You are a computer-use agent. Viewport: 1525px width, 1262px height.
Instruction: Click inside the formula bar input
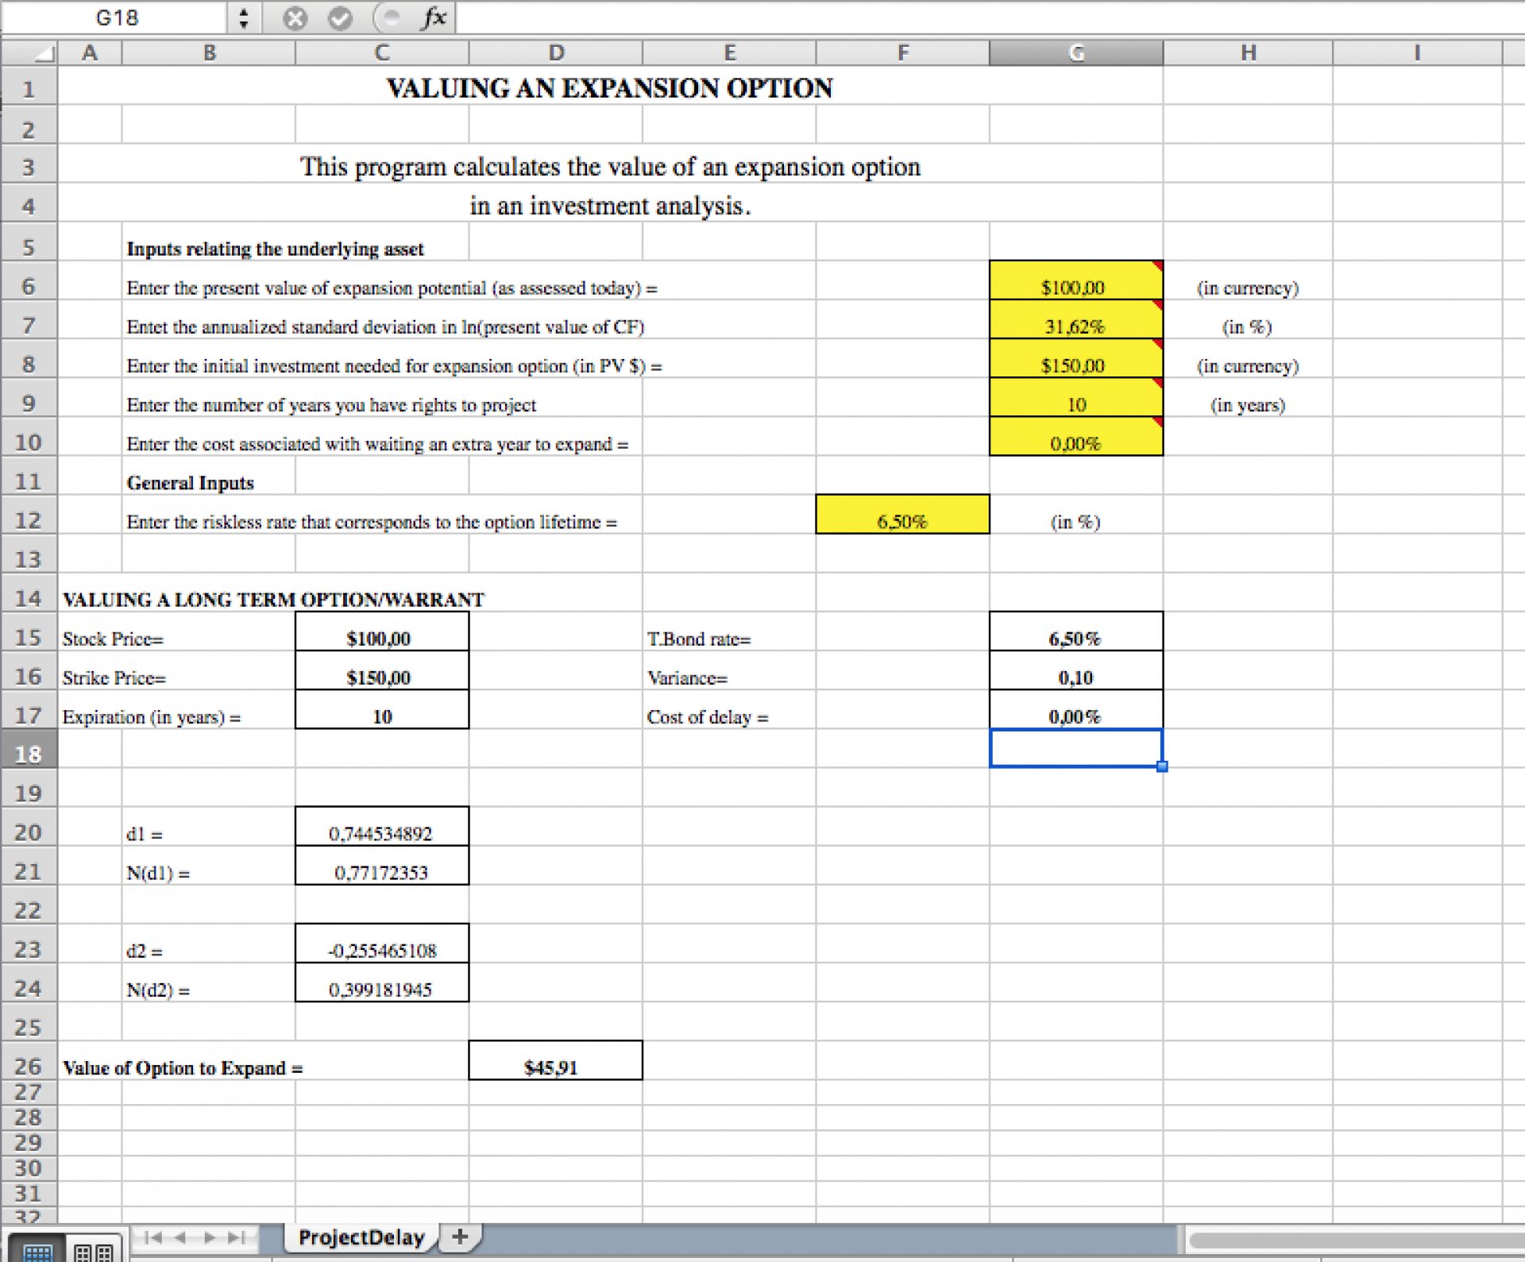[989, 17]
